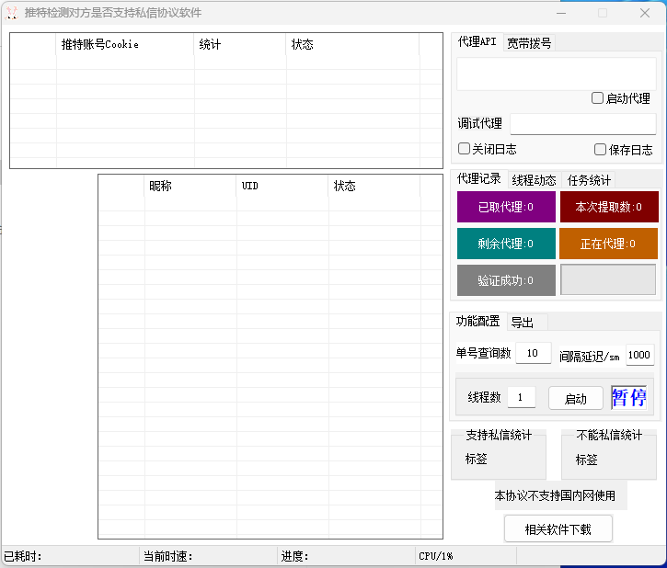Click the orange 正在代理 tile

608,244
